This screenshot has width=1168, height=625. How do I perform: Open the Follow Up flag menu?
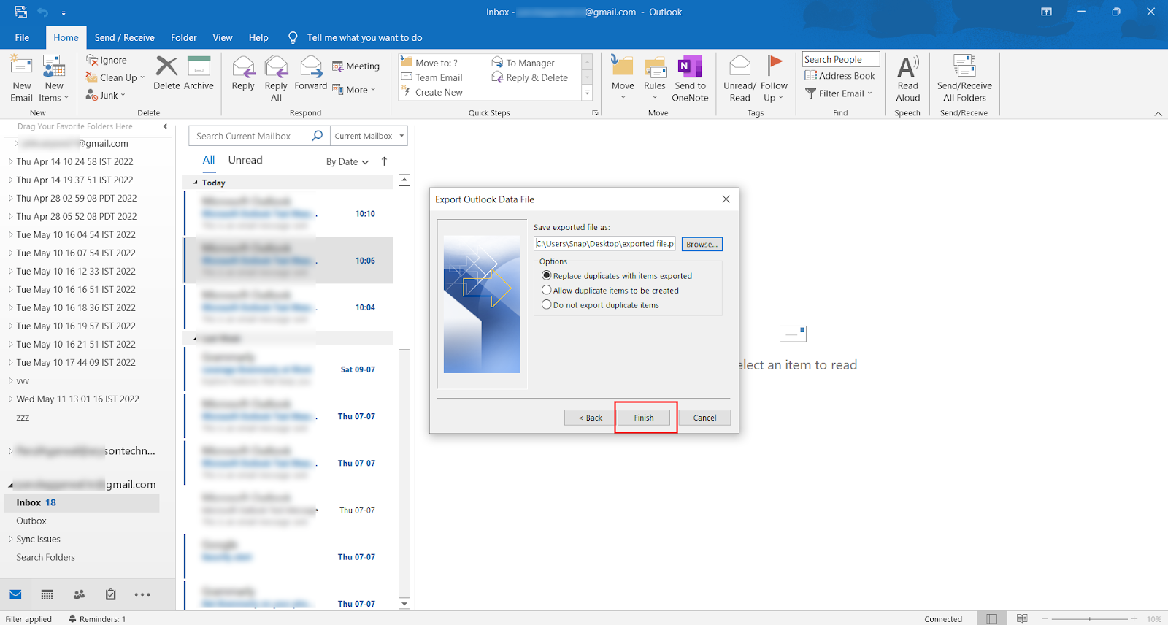coord(774,79)
